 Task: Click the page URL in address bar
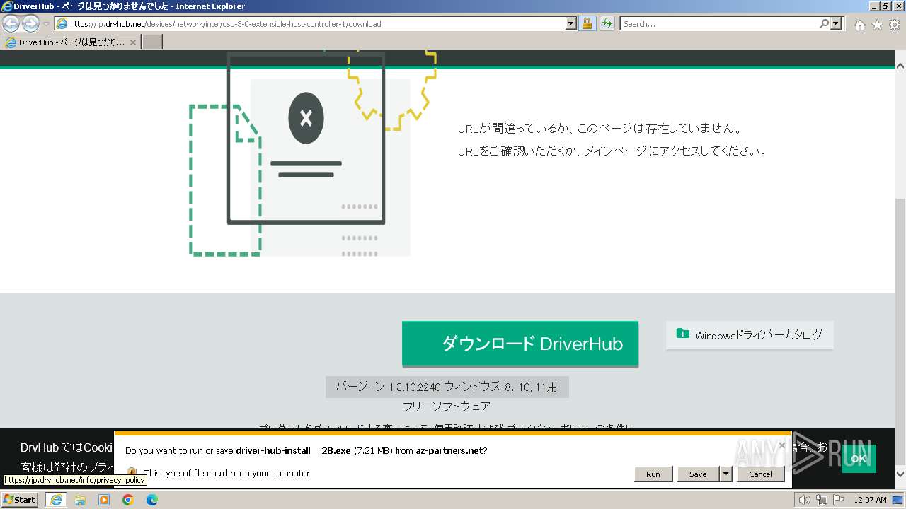[225, 23]
